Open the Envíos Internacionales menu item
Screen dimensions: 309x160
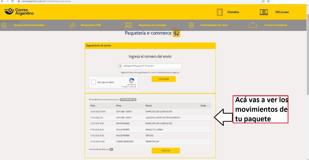[x=29, y=25]
